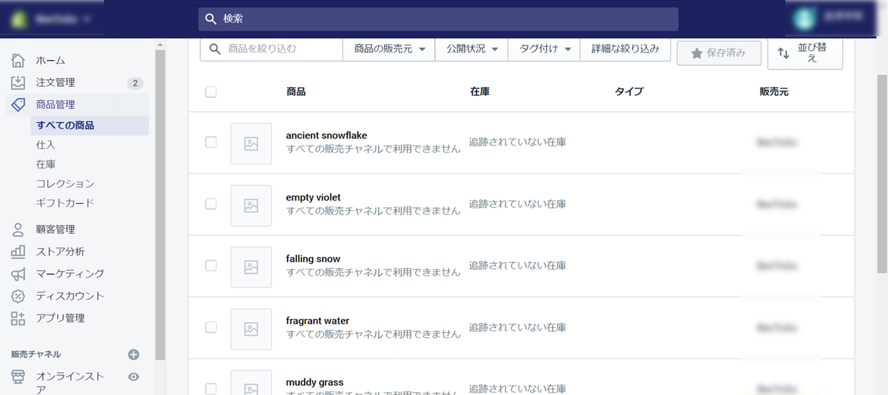888x395 pixels.
Task: Open 在庫 in the sidebar submenu
Action: (46, 164)
